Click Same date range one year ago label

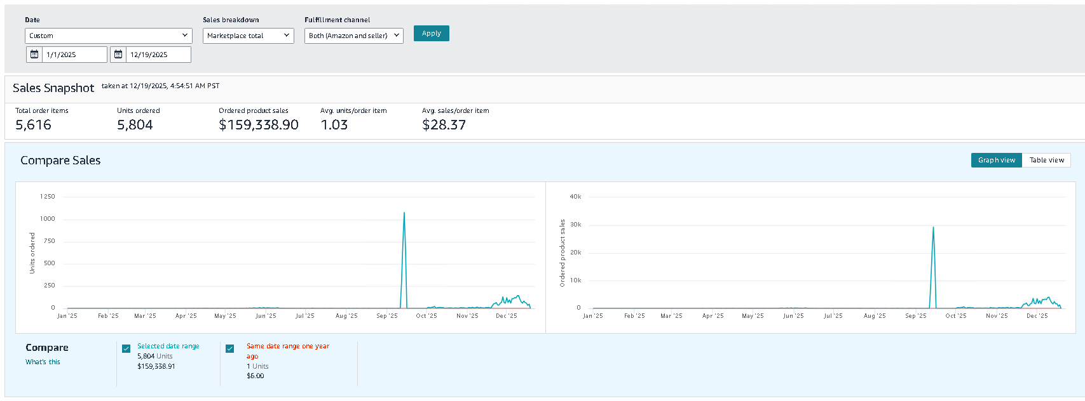point(287,346)
